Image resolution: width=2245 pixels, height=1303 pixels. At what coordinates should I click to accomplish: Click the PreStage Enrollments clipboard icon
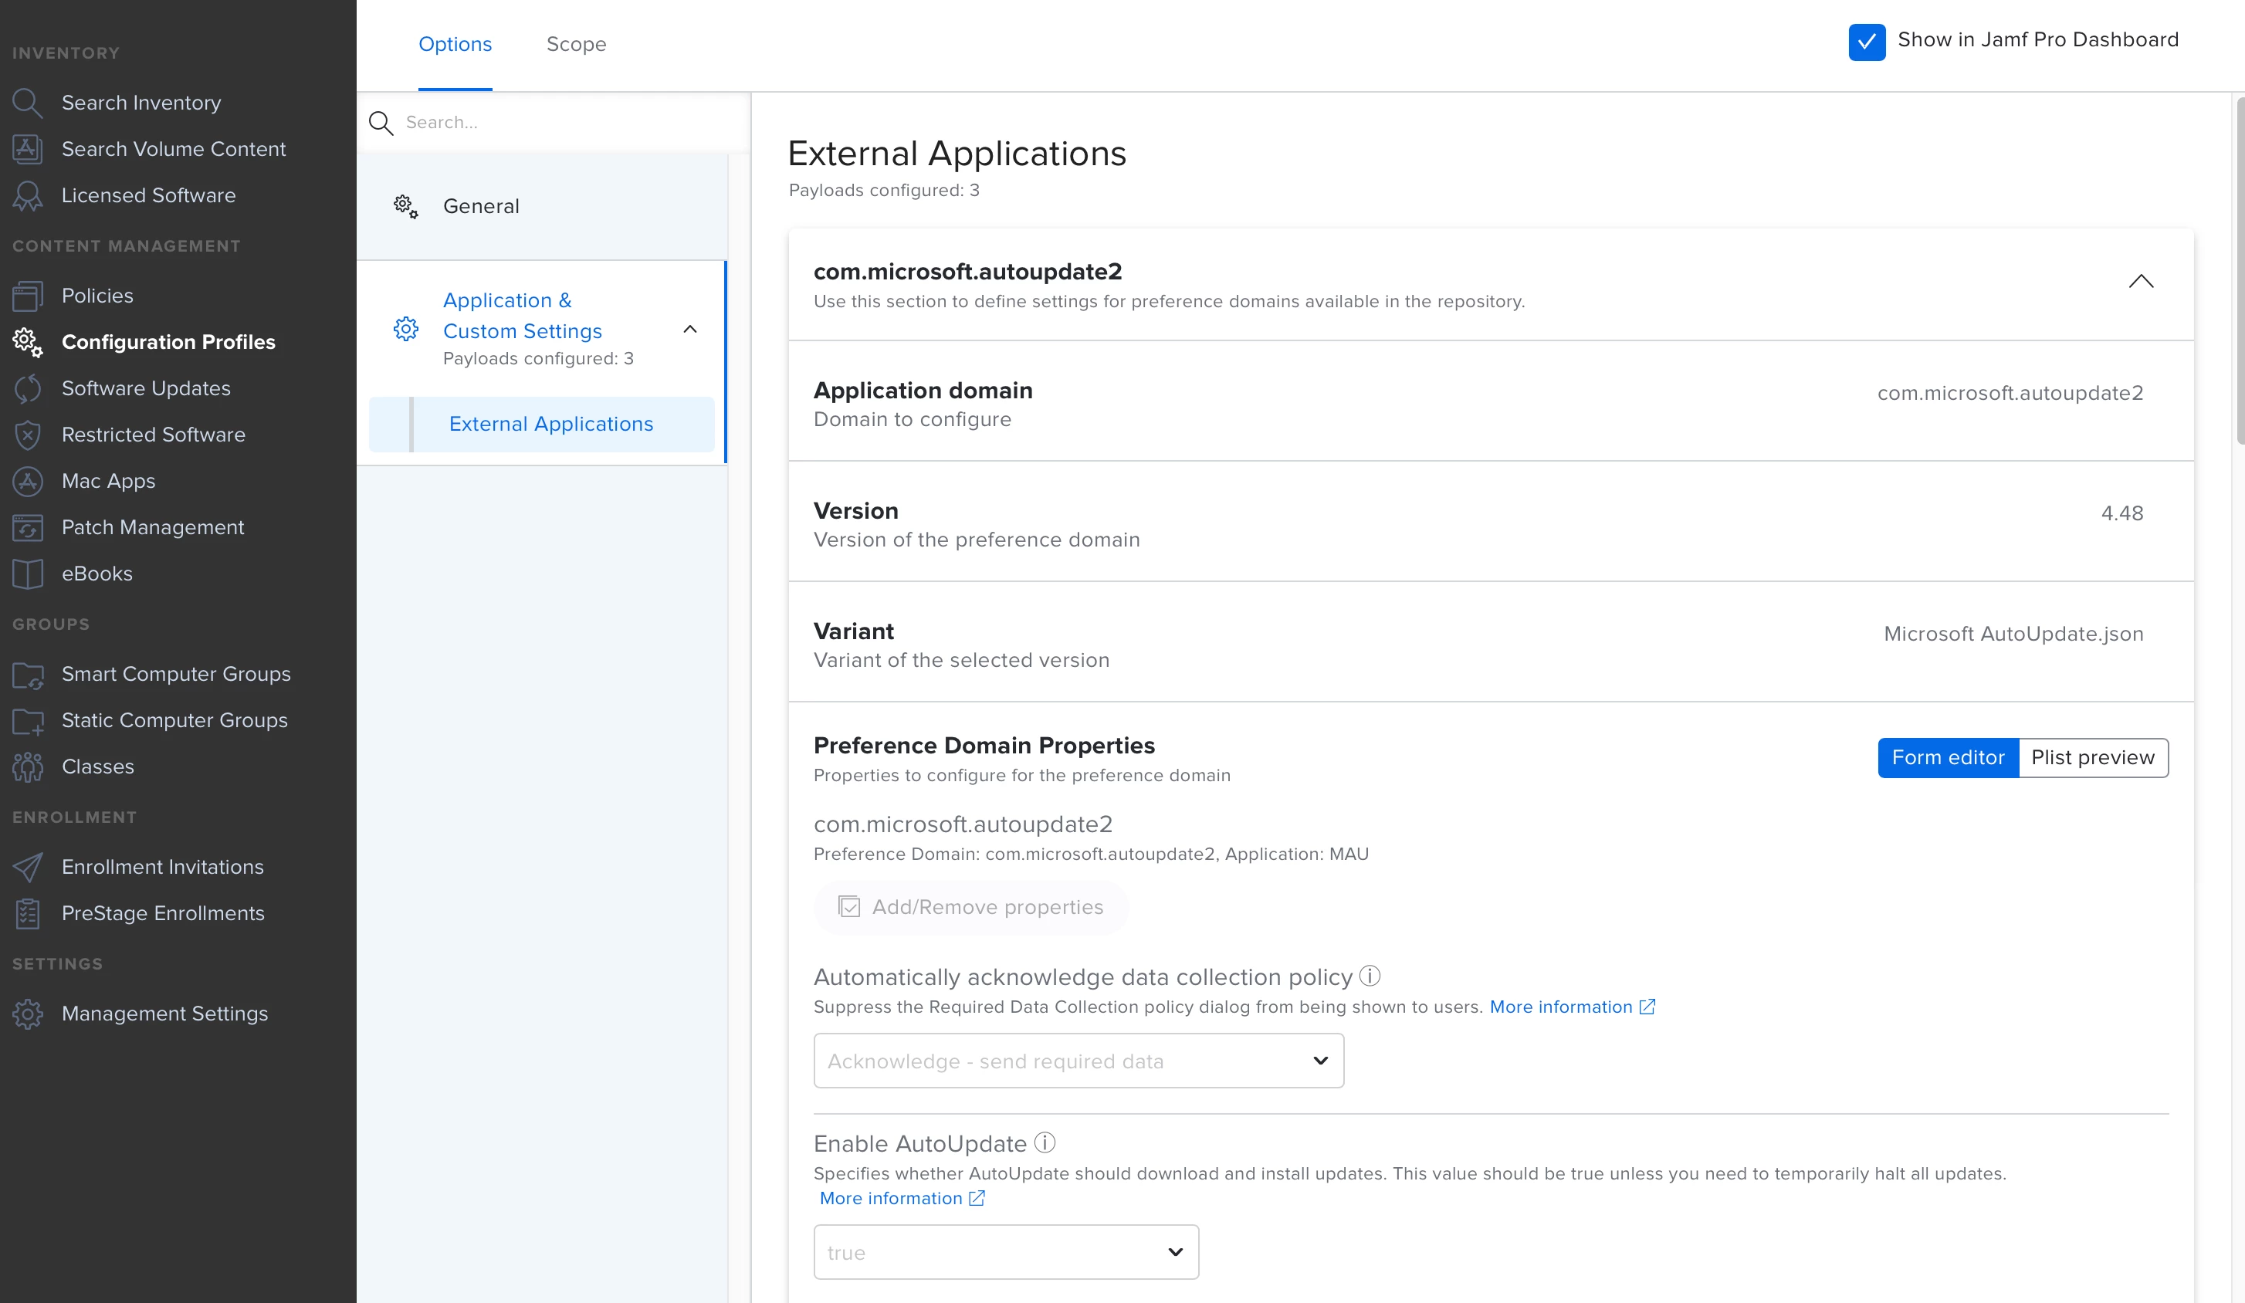point(28,913)
